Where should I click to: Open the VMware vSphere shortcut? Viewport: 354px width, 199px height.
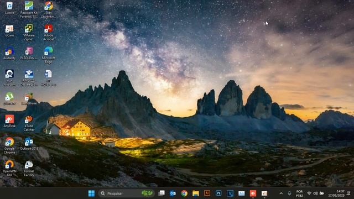29,33
